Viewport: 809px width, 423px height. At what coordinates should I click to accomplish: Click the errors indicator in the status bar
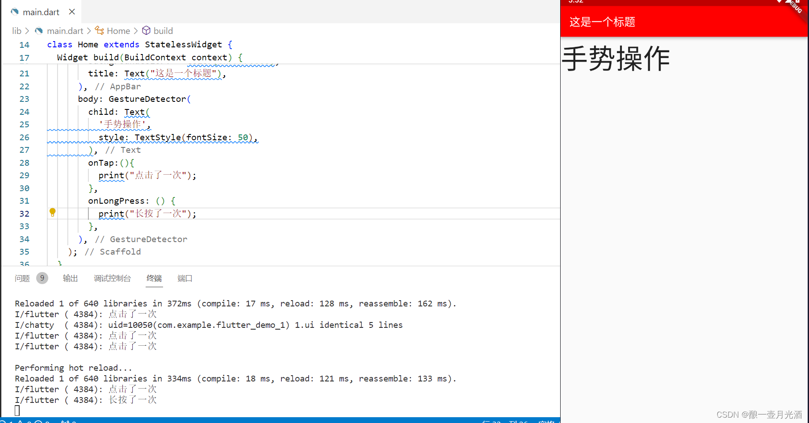(x=5, y=421)
